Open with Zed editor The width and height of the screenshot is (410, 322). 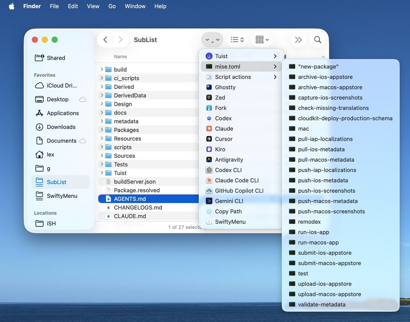point(241,98)
